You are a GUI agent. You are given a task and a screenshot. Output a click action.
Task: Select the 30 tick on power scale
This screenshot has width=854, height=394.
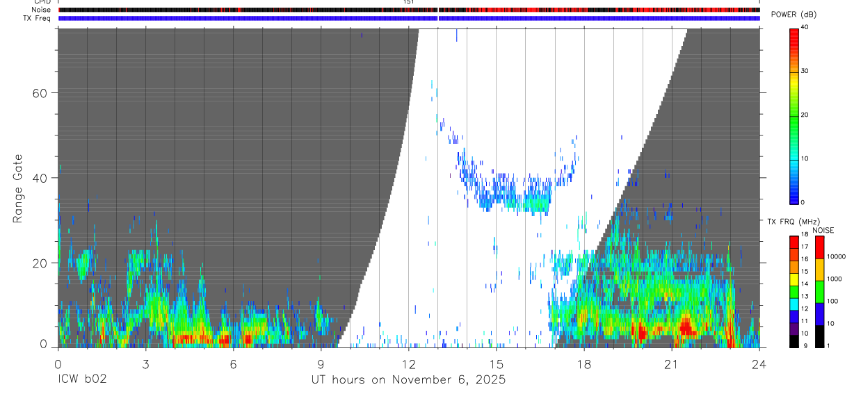click(805, 71)
